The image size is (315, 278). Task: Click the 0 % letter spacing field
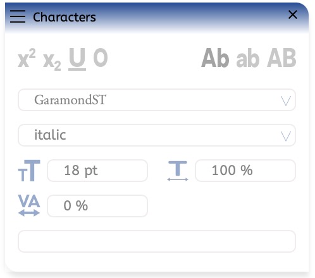tap(97, 206)
